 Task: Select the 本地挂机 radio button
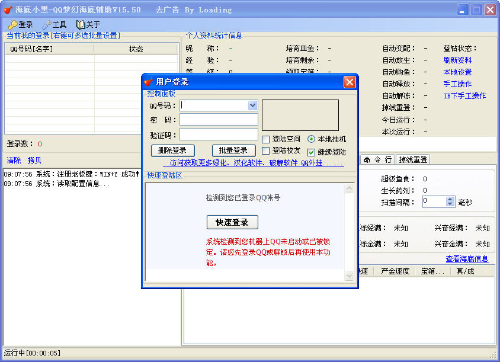pos(311,139)
